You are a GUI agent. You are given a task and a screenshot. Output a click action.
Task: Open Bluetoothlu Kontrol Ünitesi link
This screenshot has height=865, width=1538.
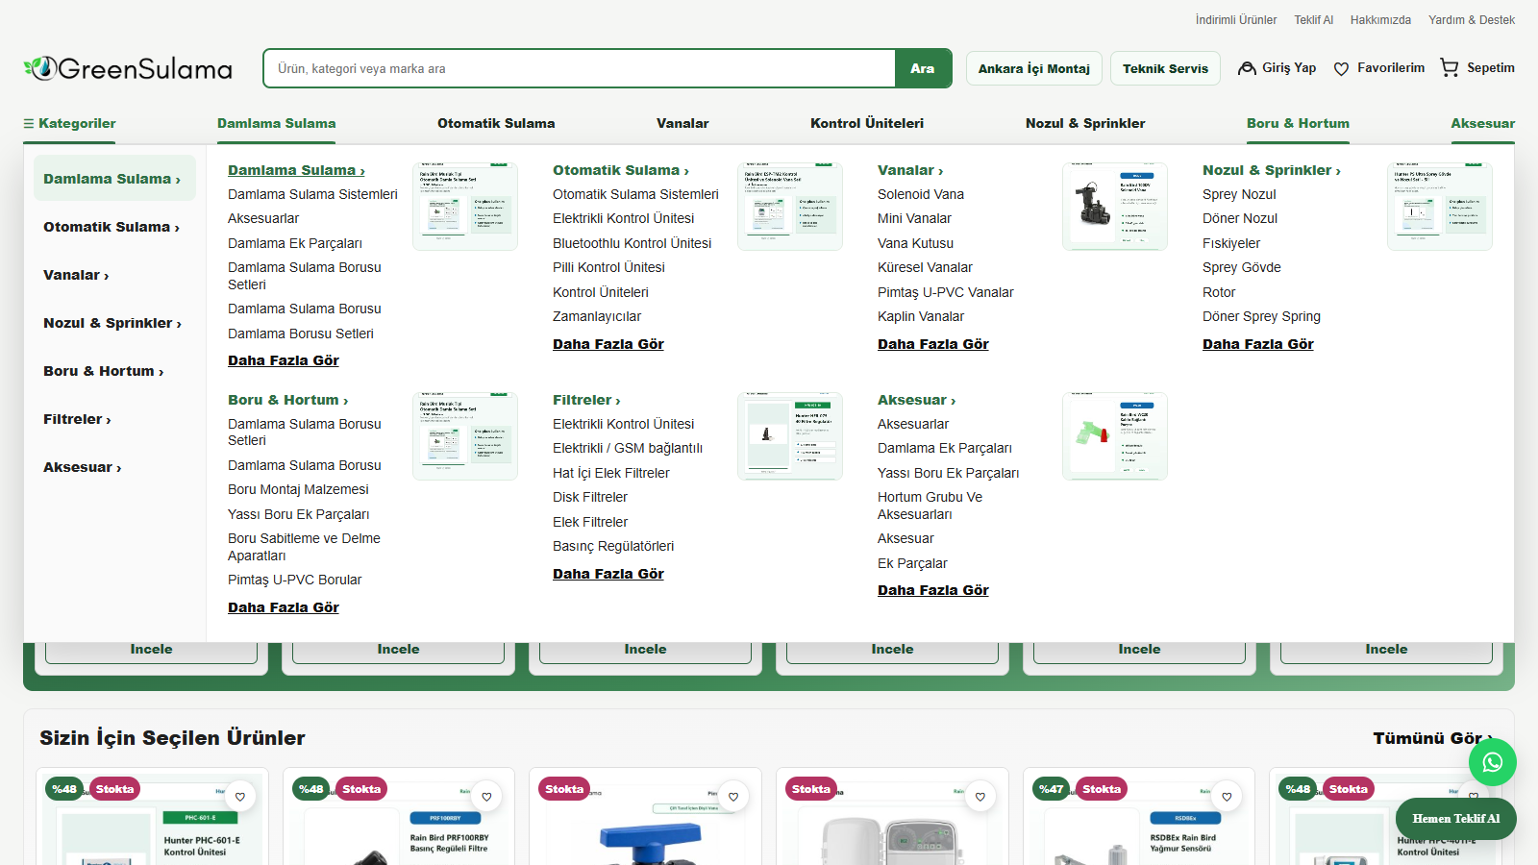point(632,243)
